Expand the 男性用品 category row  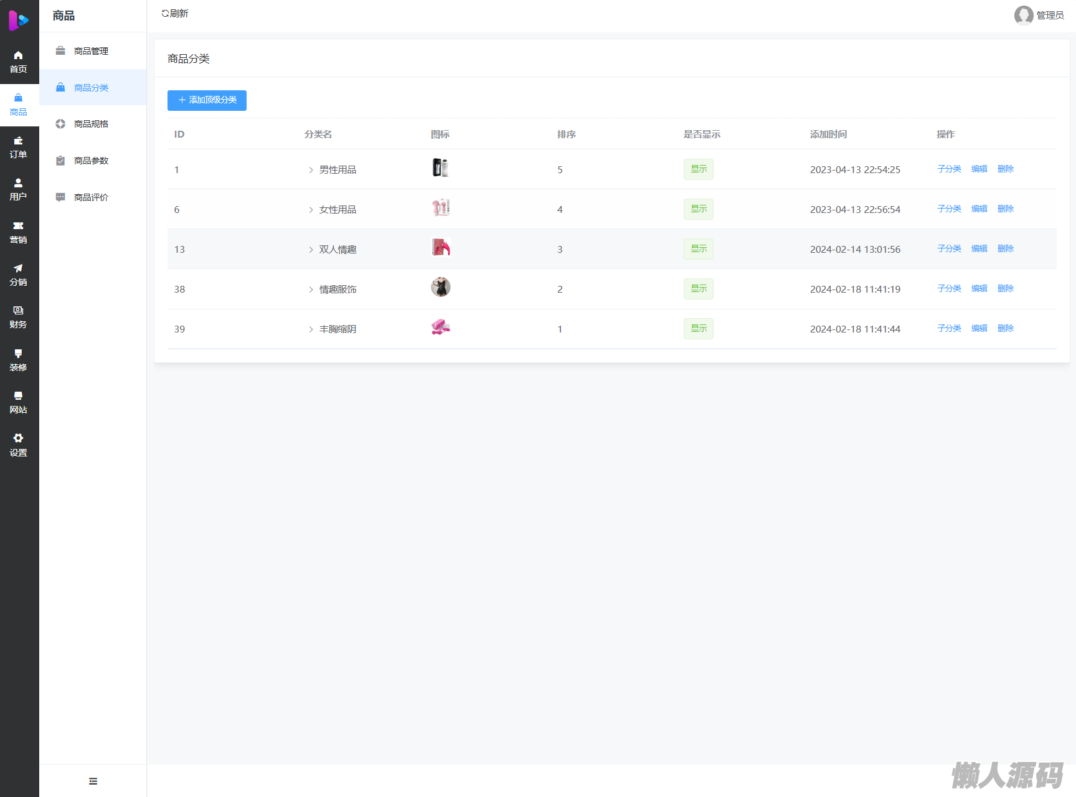[311, 170]
